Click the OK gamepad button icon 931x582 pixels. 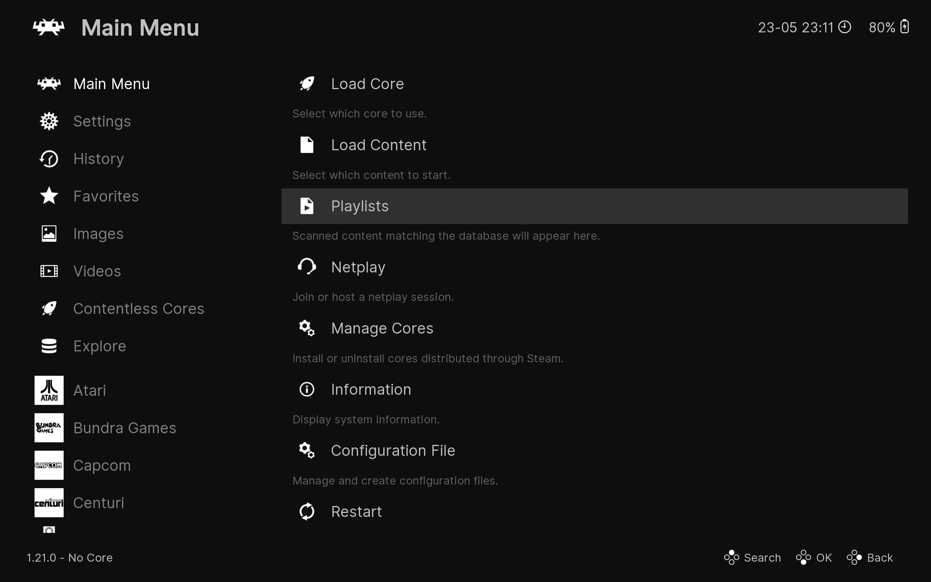[x=803, y=557]
